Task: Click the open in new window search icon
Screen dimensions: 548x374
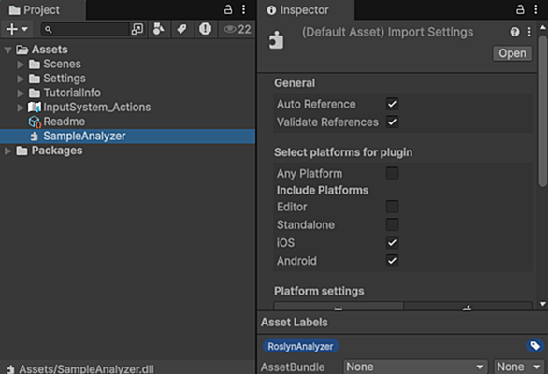Action: coord(137,29)
